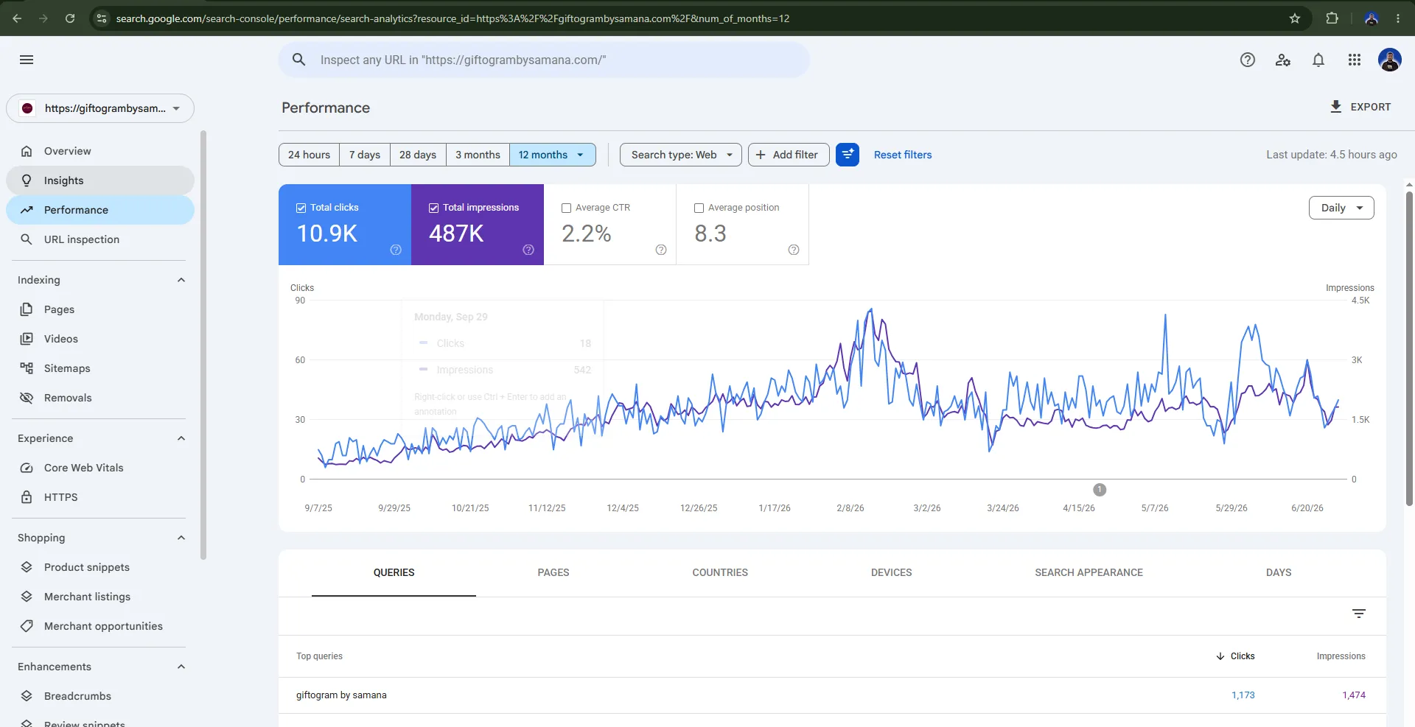Open HTTPS lock icon item
This screenshot has height=727, width=1415.
click(27, 497)
